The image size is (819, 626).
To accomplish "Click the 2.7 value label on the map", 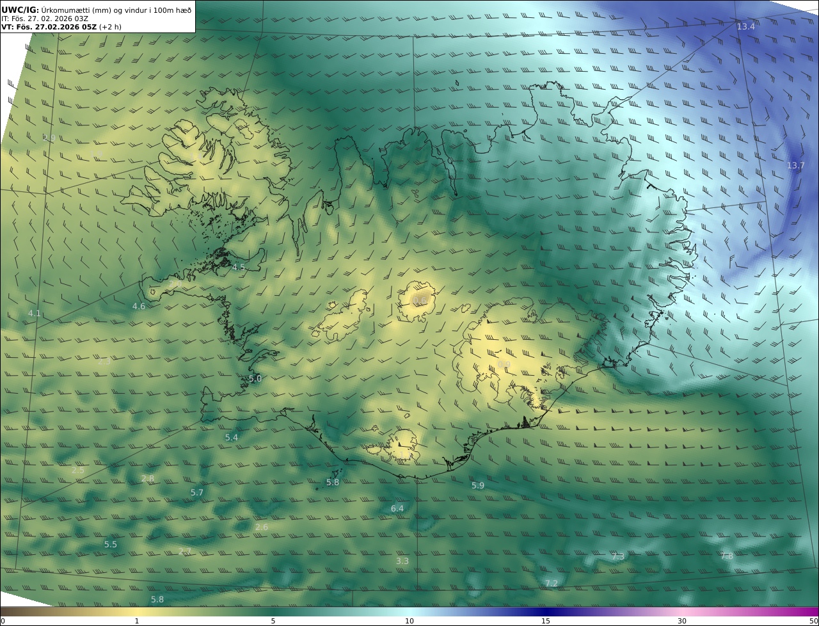I will (185, 551).
